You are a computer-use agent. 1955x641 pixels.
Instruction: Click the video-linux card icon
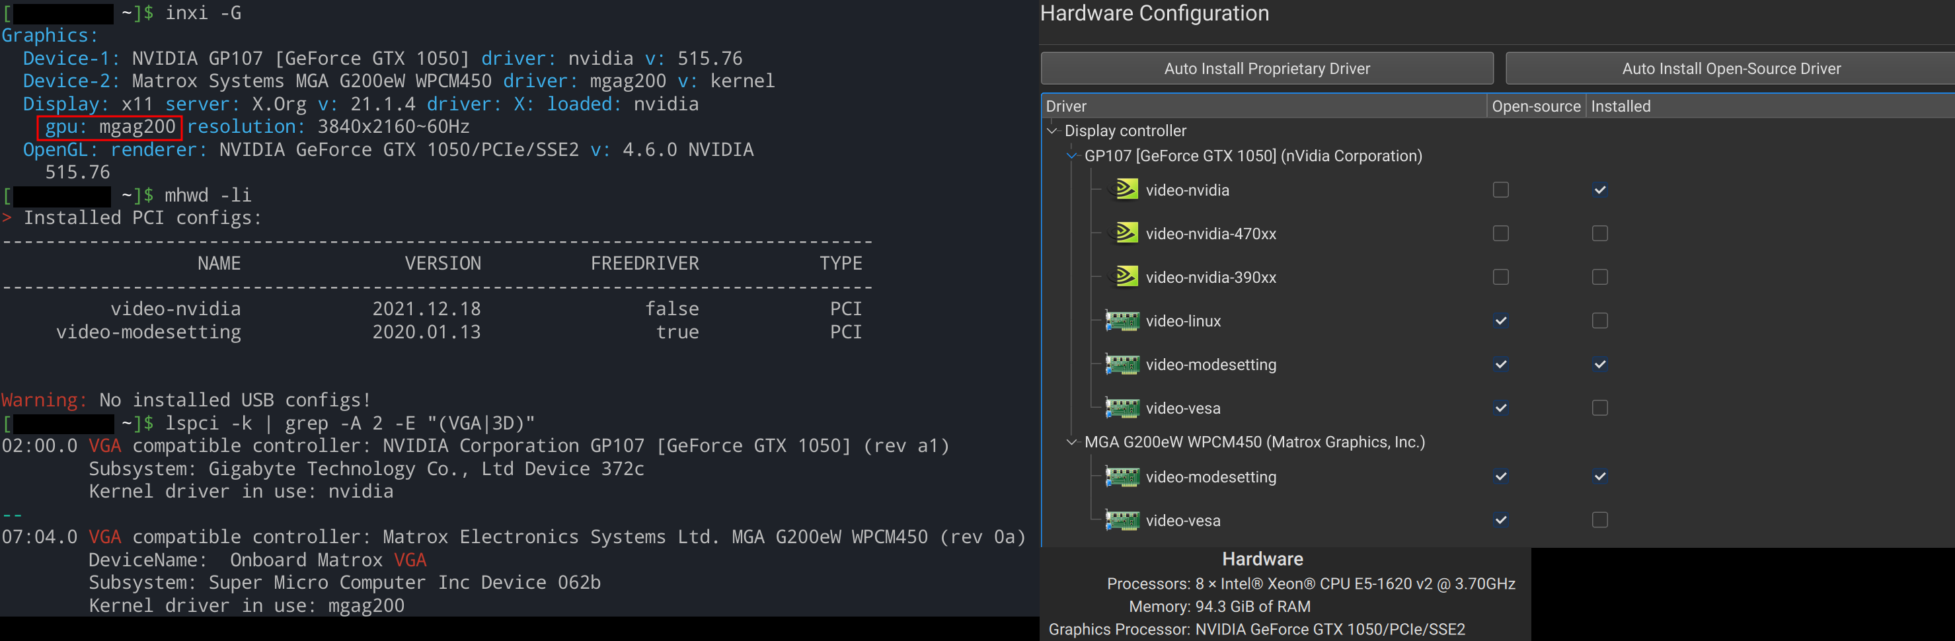click(1122, 321)
